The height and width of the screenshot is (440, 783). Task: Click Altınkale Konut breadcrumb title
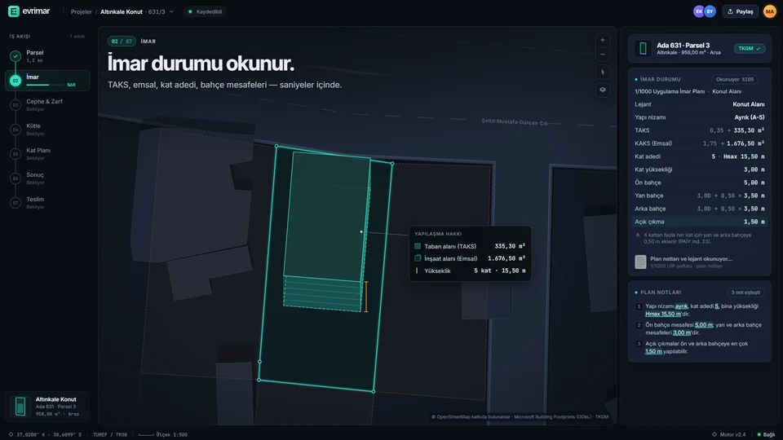122,11
